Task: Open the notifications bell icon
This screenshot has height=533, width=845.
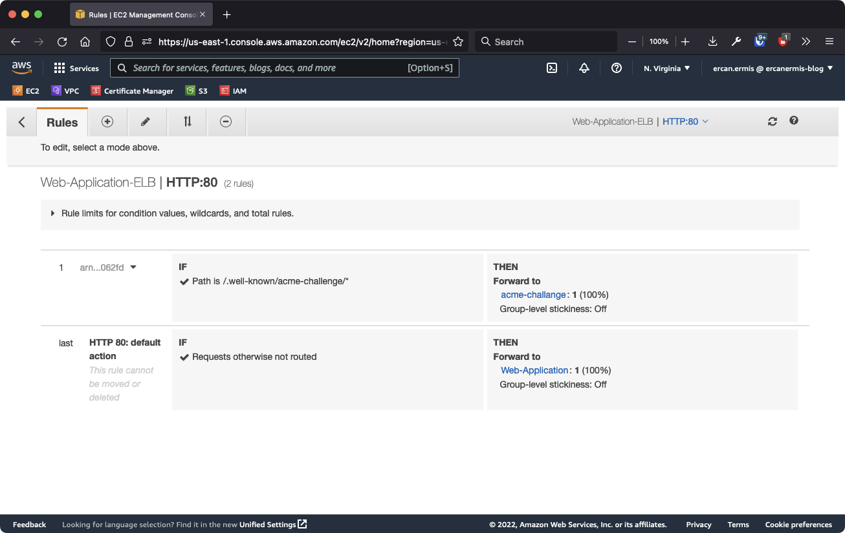Action: [584, 68]
